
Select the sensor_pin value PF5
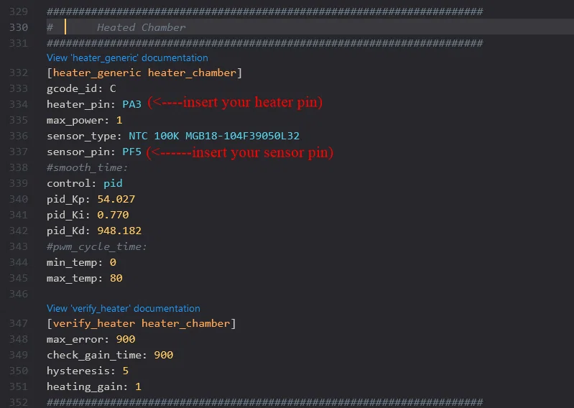[x=131, y=152]
